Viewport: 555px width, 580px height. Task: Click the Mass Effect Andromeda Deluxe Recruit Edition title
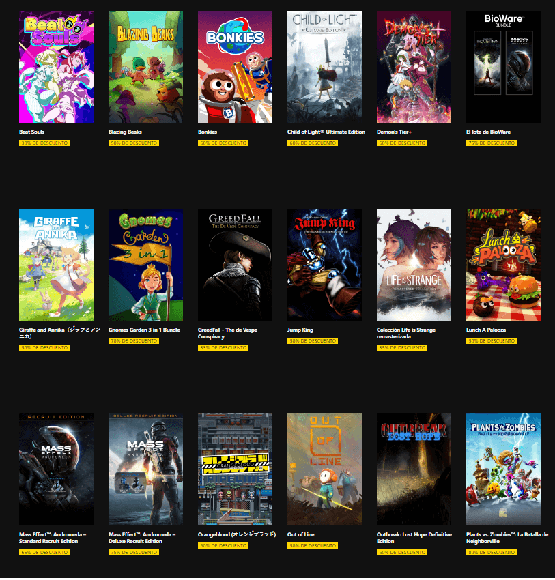(142, 538)
